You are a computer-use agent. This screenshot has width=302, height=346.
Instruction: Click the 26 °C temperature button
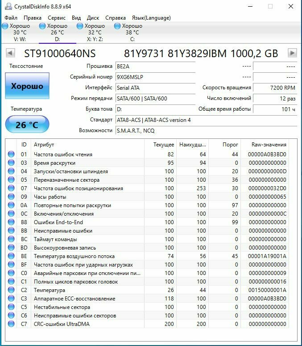click(27, 125)
